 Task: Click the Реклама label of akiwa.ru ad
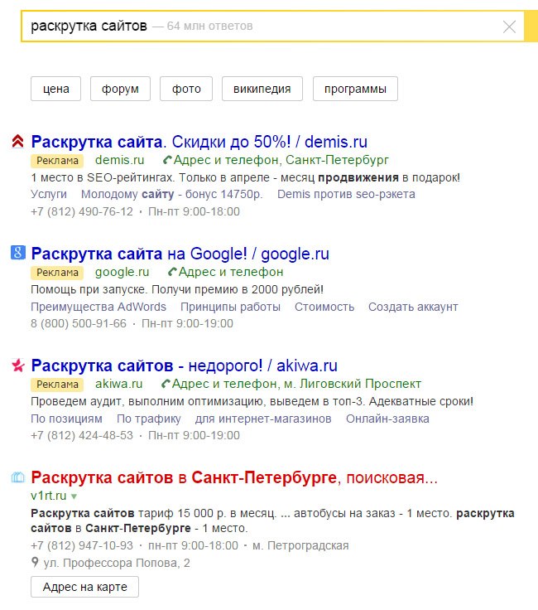coord(57,385)
